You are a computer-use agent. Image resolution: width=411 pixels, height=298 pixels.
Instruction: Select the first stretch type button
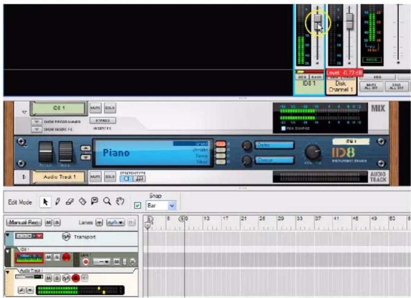pos(126,179)
